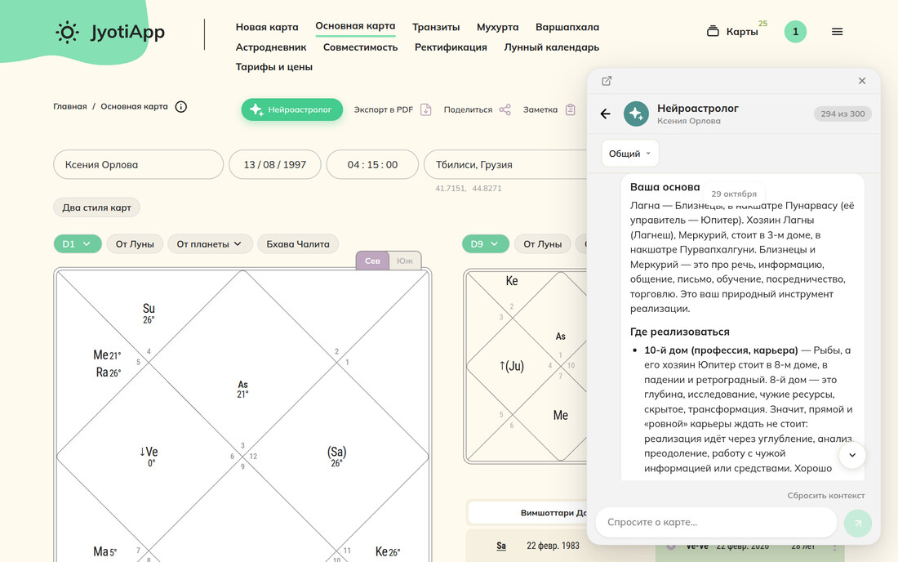
Task: Click the As 21° marker in D1 chart
Action: 242,389
